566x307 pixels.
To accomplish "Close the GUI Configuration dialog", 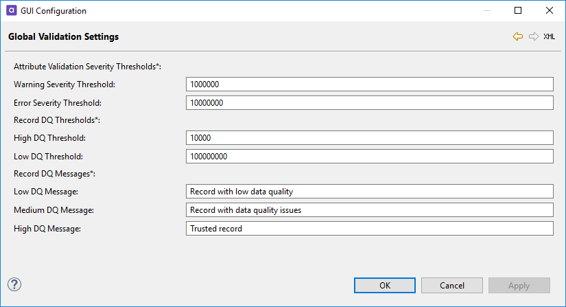I will [550, 11].
